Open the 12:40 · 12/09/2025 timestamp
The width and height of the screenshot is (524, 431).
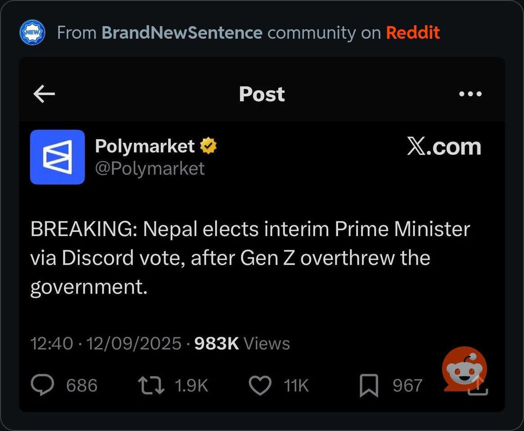[106, 344]
